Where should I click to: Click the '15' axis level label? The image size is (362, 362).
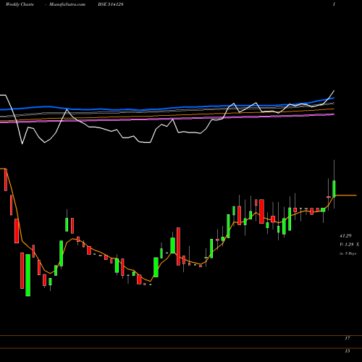pos(348,351)
